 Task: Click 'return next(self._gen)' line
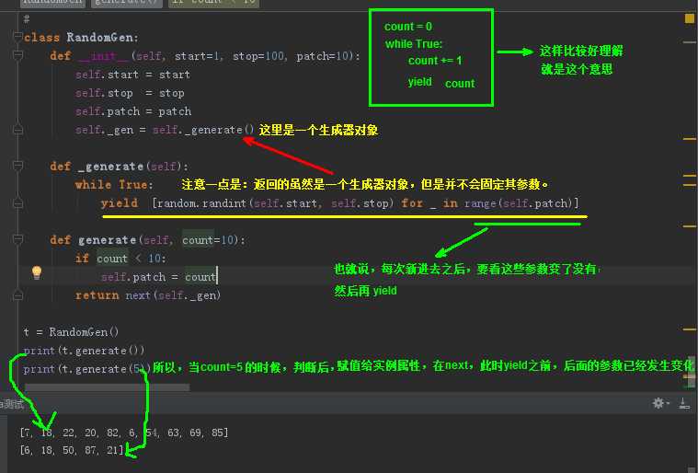pyautogui.click(x=148, y=295)
